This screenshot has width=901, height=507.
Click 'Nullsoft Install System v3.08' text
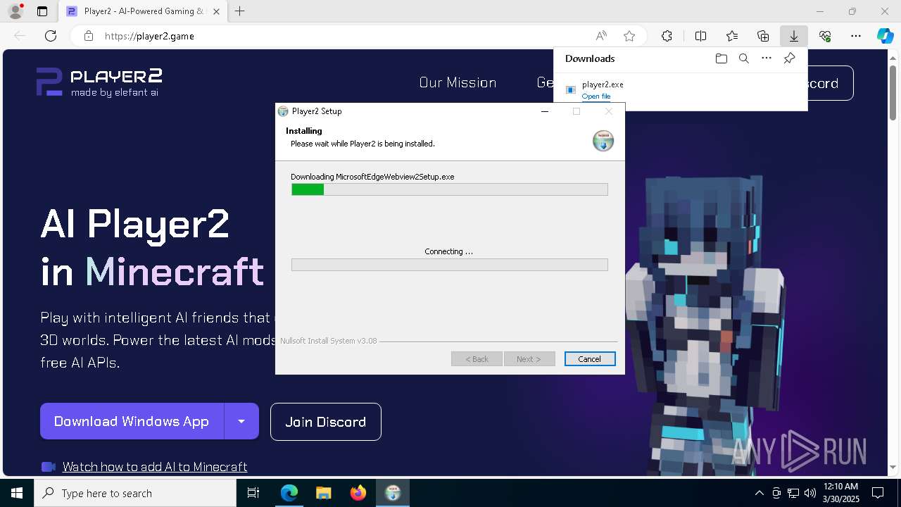[328, 341]
